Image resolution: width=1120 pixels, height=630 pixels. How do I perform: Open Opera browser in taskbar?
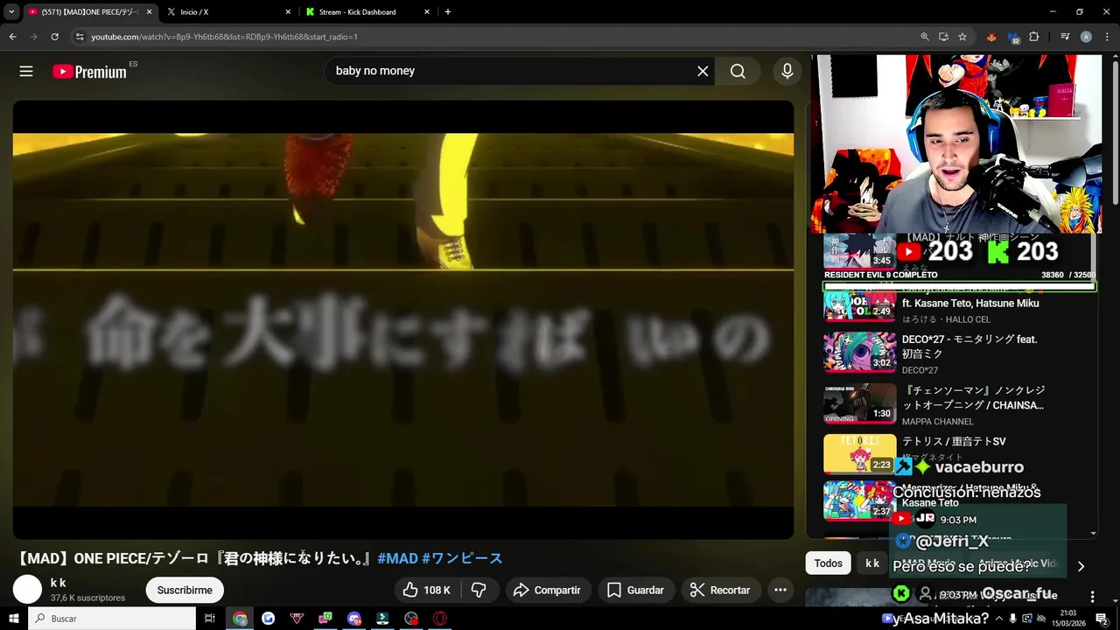coord(440,619)
